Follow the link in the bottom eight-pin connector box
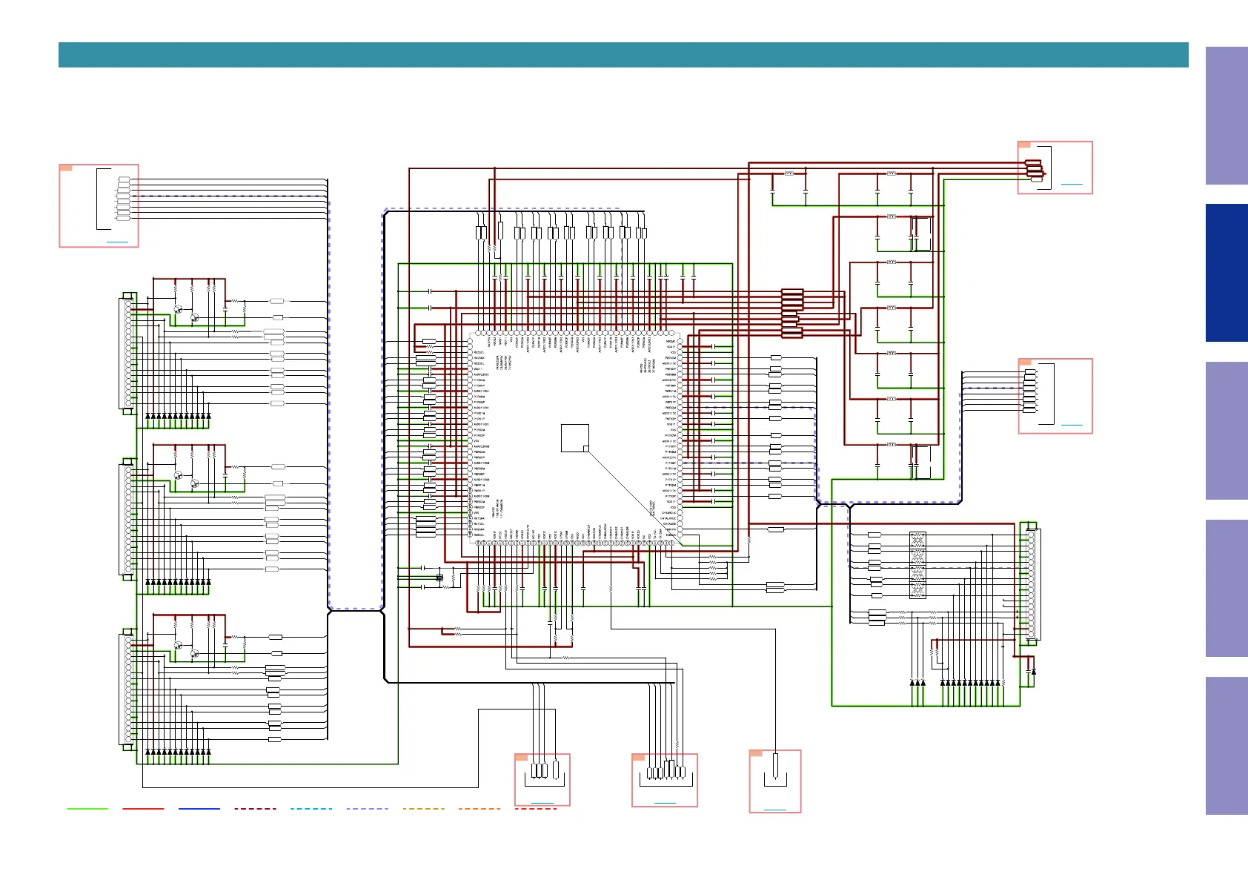The width and height of the screenshot is (1248, 883). (x=665, y=803)
